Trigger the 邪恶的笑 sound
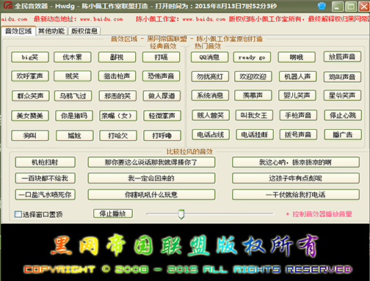Screen dimensions: 370x281 117,96
